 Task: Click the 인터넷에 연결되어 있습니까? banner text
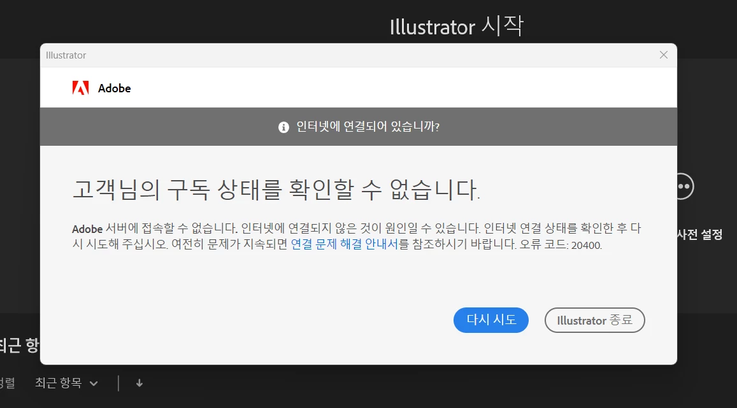(368, 127)
